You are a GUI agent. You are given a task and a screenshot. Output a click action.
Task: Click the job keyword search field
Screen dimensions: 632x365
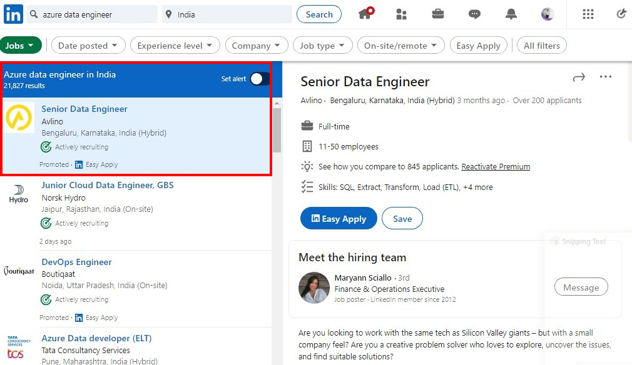(93, 14)
